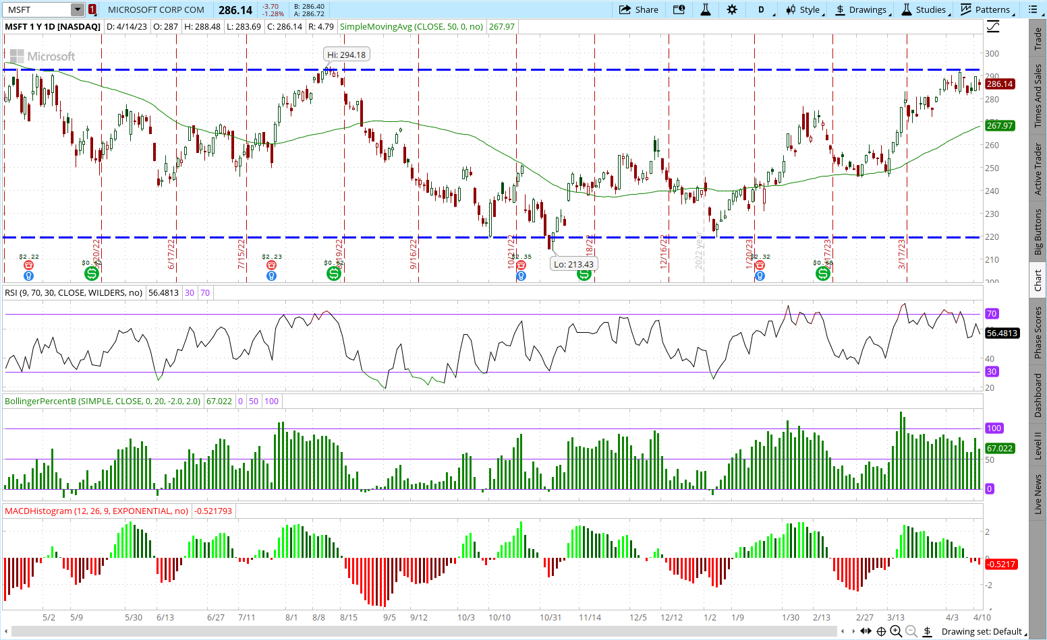
Task: Open the quote details icon beside Share
Action: point(679,9)
